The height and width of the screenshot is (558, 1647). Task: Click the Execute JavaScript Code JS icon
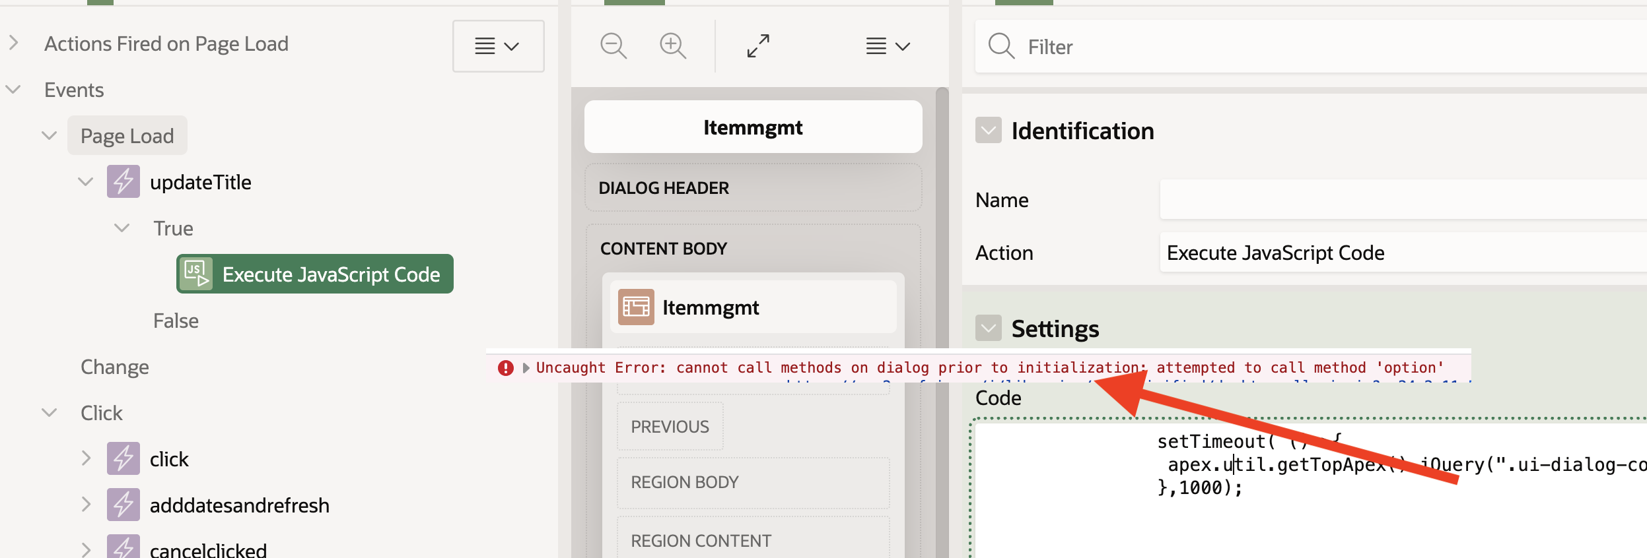[x=196, y=274]
